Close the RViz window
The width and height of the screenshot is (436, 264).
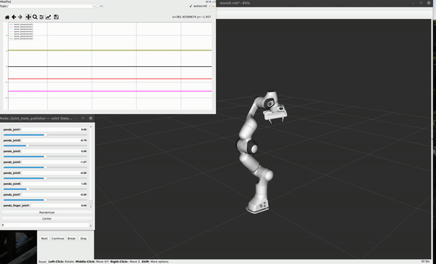coord(429,3)
